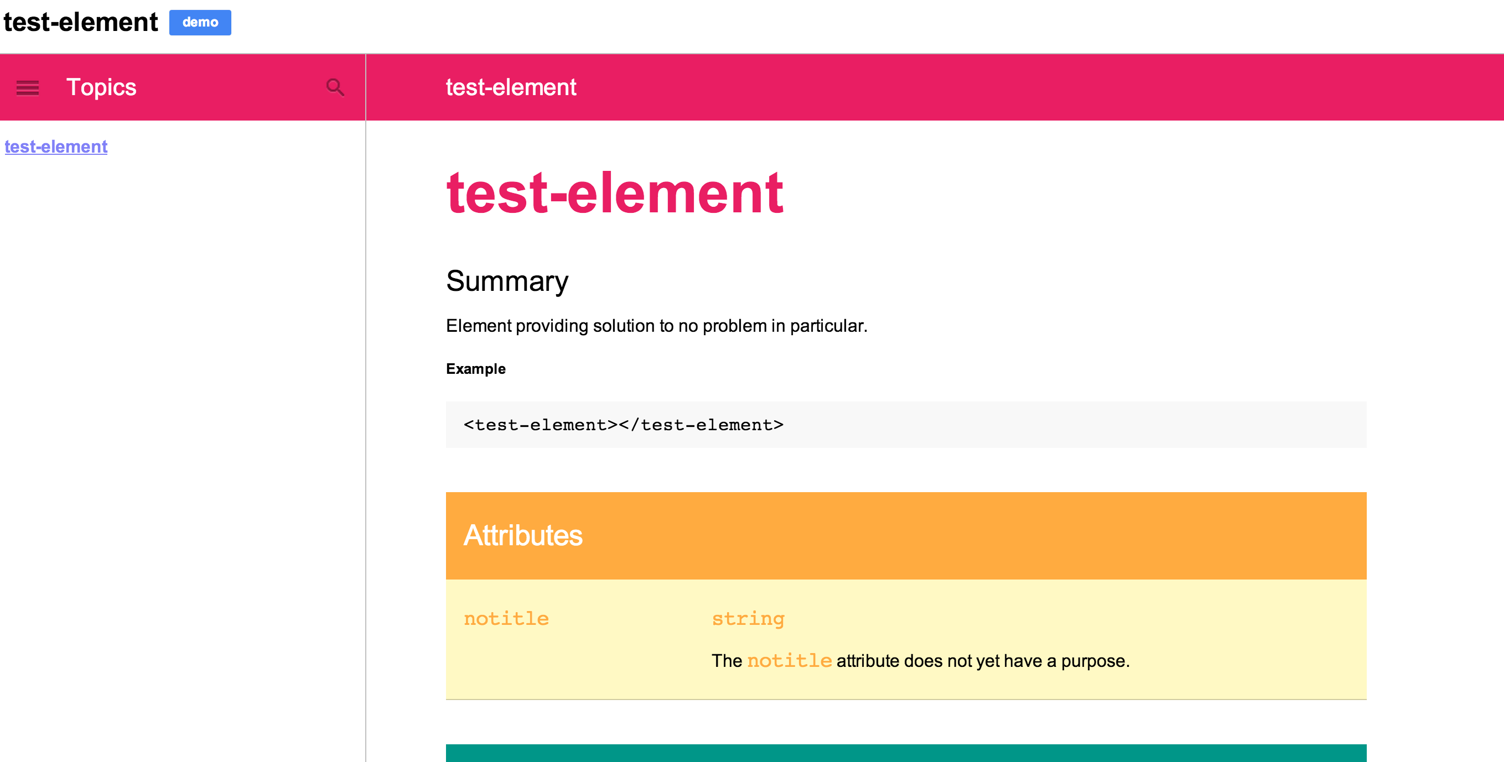Click the string type label

[x=748, y=618]
